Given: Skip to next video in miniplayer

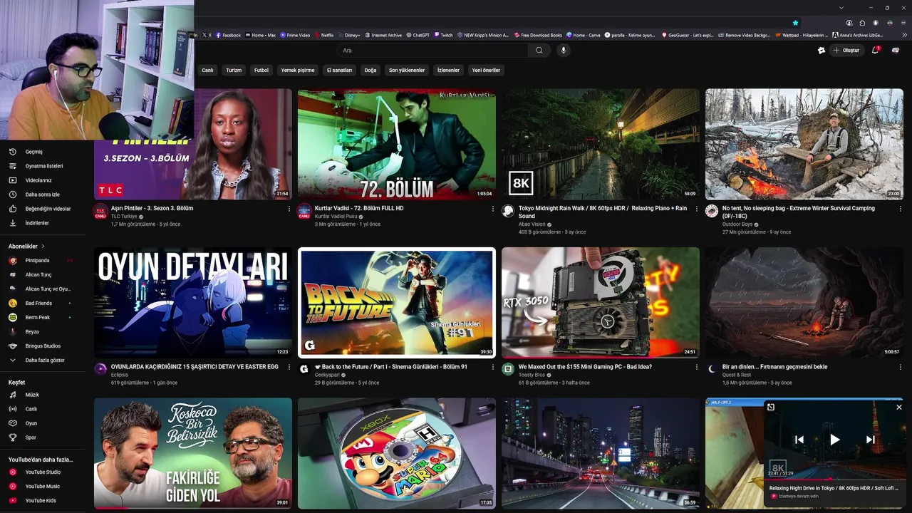Looking at the screenshot, I should coord(870,440).
